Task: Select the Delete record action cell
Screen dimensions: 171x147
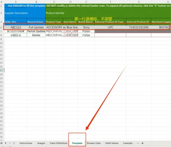Action: tap(36, 35)
